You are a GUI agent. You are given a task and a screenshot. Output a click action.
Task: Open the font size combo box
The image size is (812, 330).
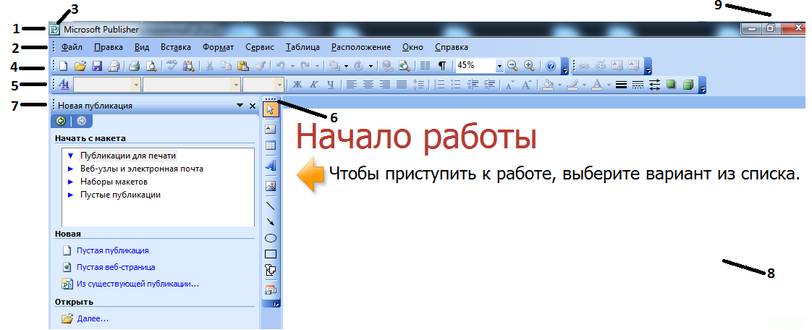click(x=263, y=85)
